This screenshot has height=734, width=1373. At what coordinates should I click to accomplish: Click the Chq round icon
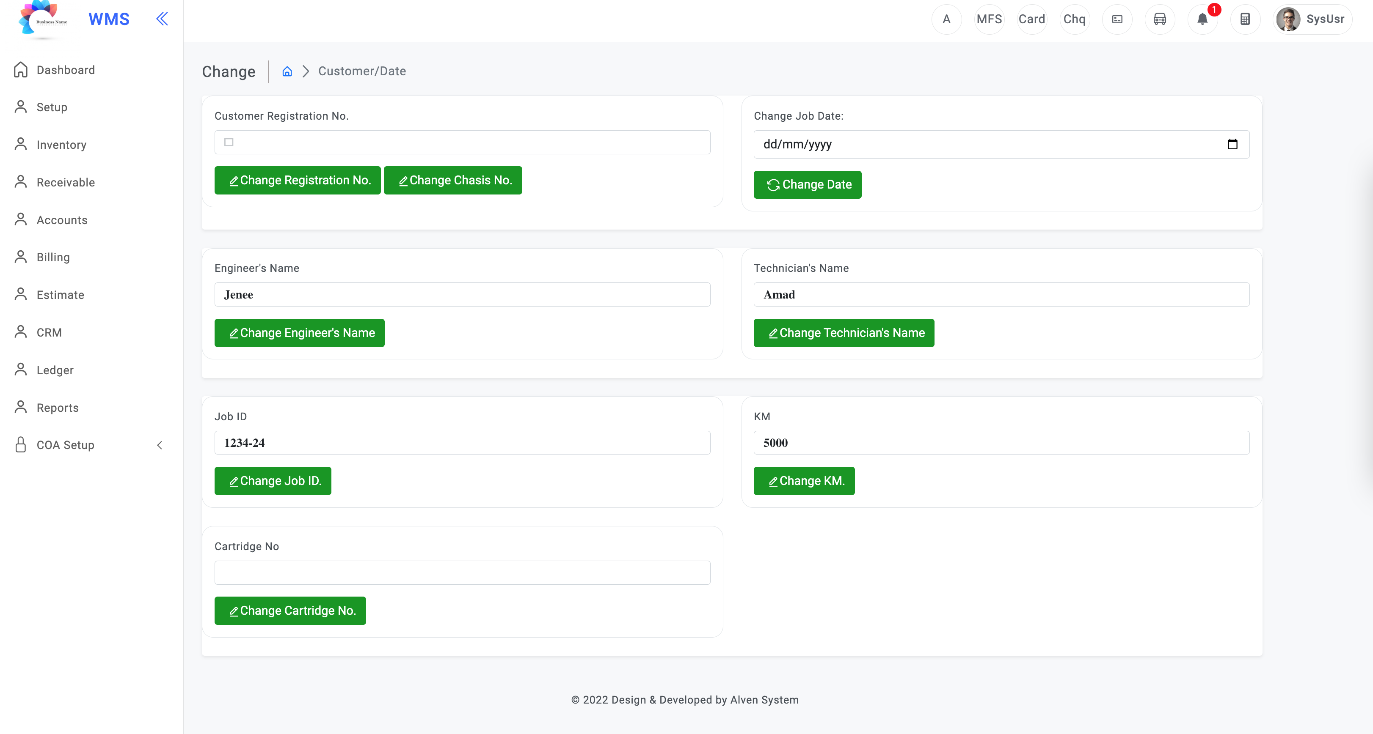point(1075,19)
